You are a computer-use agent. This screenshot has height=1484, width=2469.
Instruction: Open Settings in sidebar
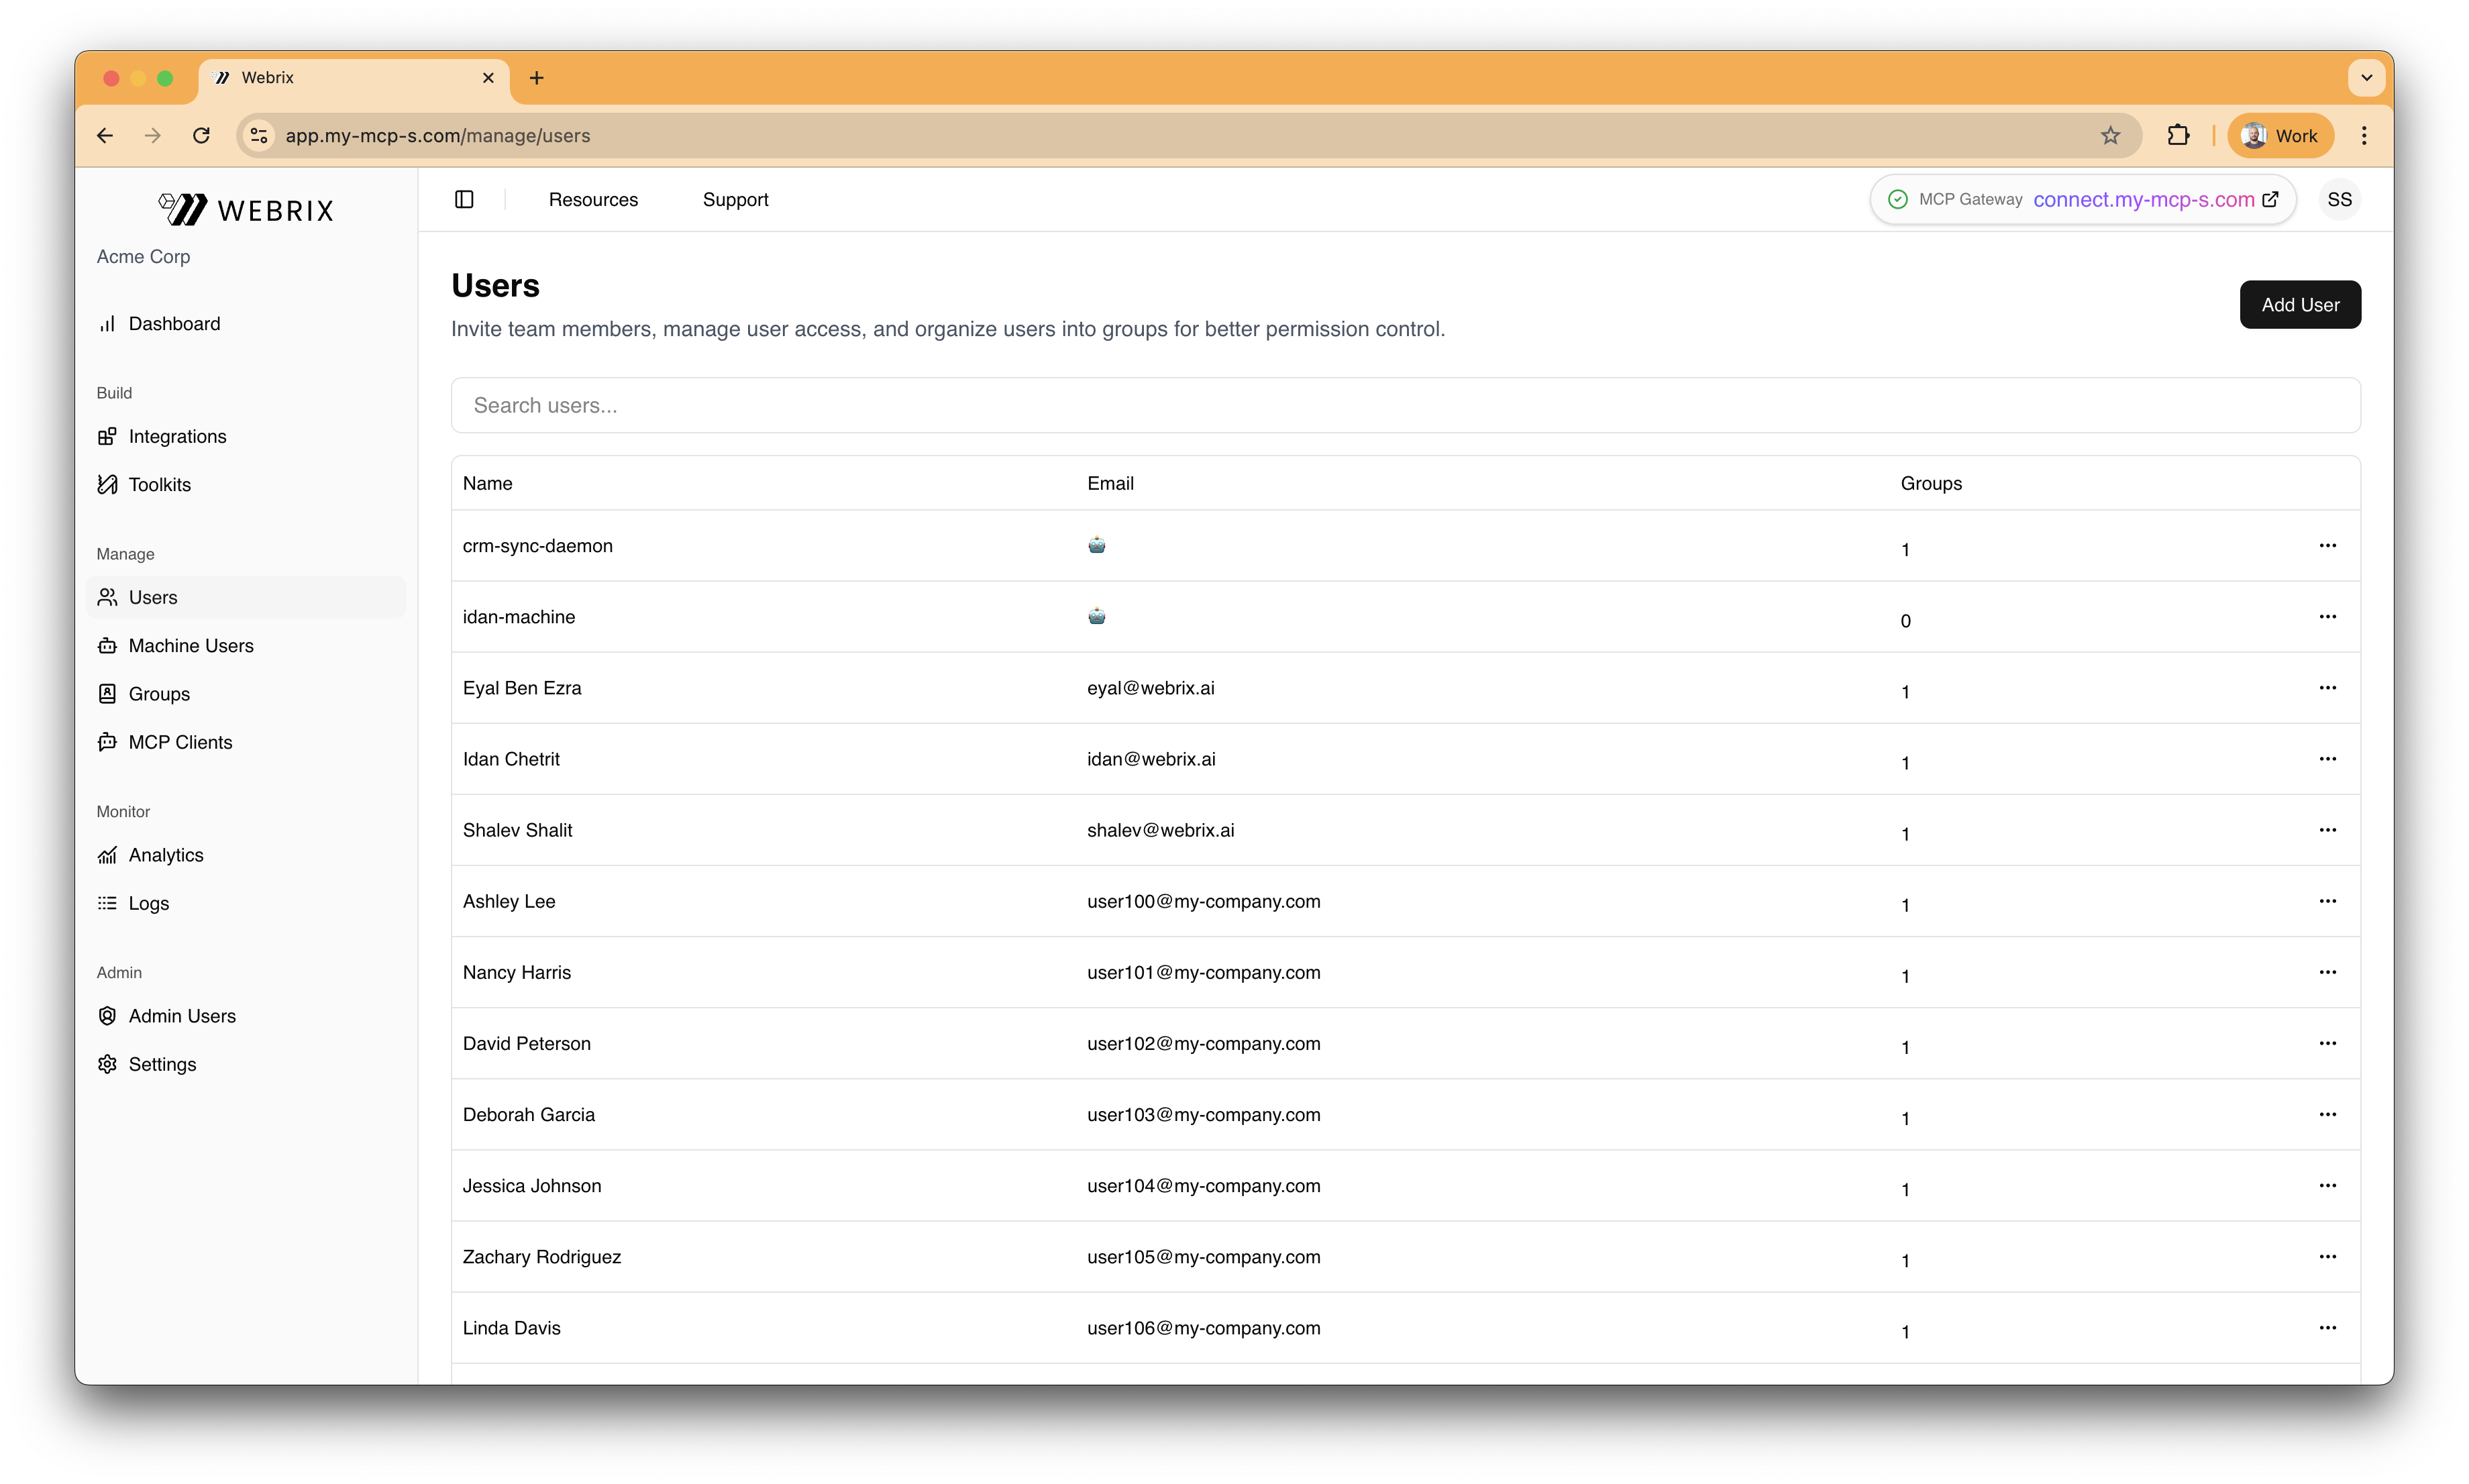click(x=162, y=1064)
